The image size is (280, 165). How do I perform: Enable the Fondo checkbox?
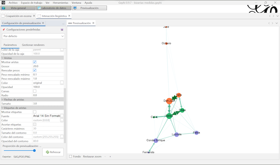point(70,156)
